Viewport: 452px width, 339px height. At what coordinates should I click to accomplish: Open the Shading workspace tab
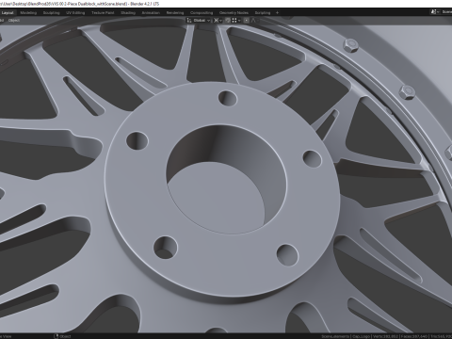pos(128,13)
